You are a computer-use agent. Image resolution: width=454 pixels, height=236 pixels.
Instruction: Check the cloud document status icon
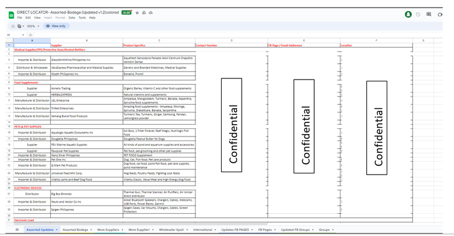tap(150, 13)
